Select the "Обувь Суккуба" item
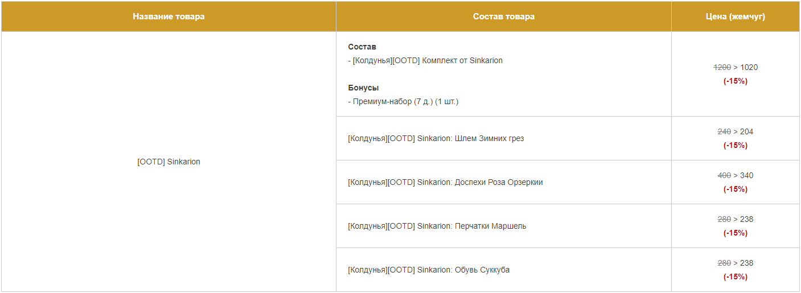This screenshot has height=293, width=801. click(429, 270)
